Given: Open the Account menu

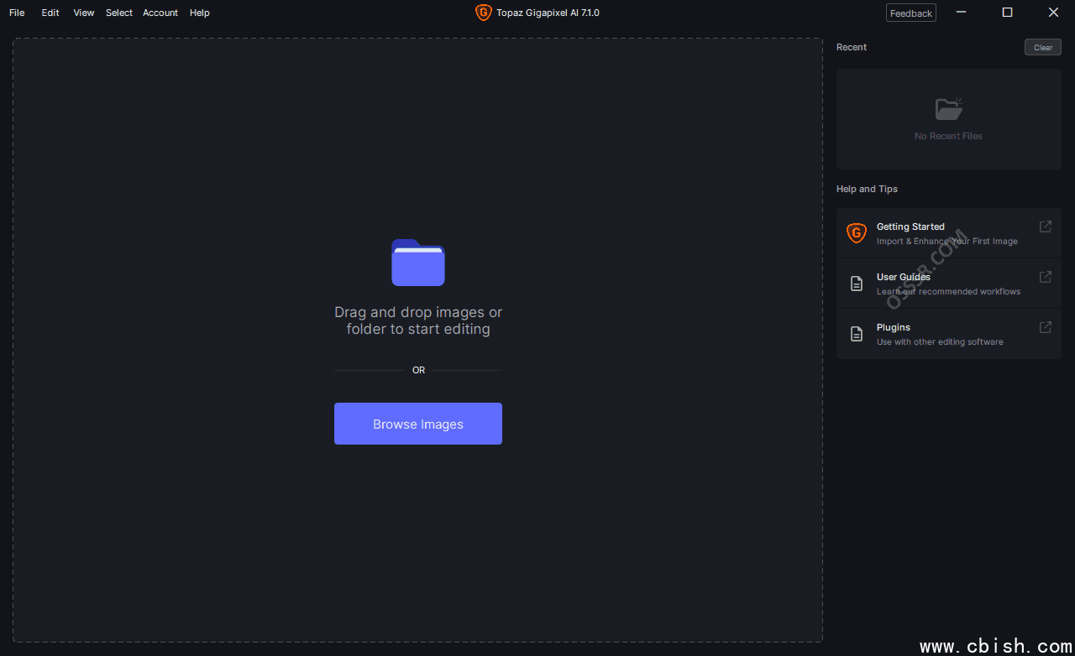Looking at the screenshot, I should (x=160, y=13).
